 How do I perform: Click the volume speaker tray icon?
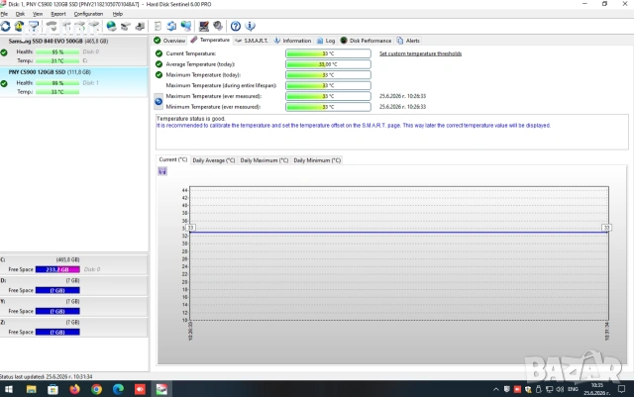click(560, 389)
